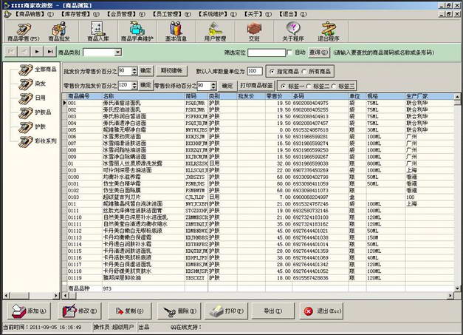Click the 退出程序 exit program icon
This screenshot has height=335, width=463.
coord(329,32)
